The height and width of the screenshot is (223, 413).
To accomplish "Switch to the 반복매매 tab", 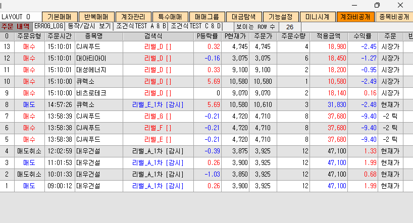I will 96,17.
